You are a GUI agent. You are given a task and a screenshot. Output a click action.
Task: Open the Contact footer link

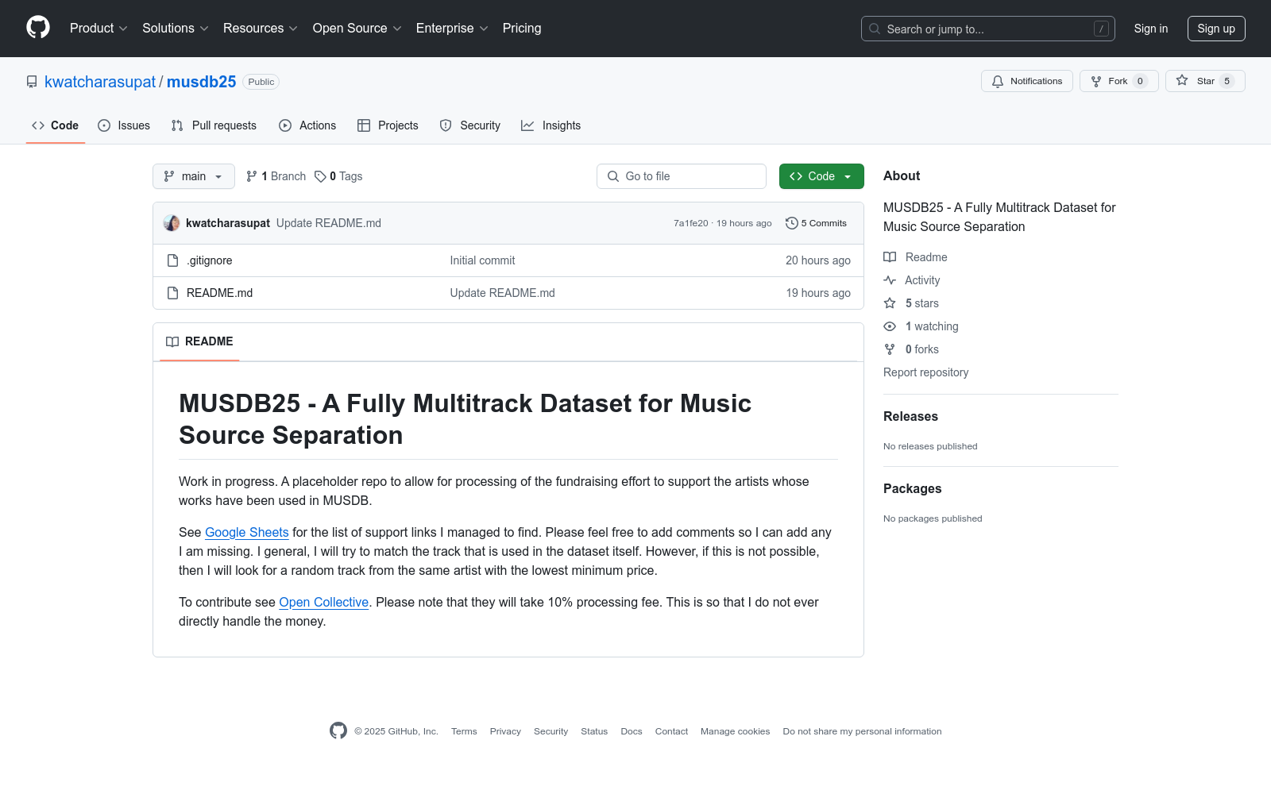point(671,731)
